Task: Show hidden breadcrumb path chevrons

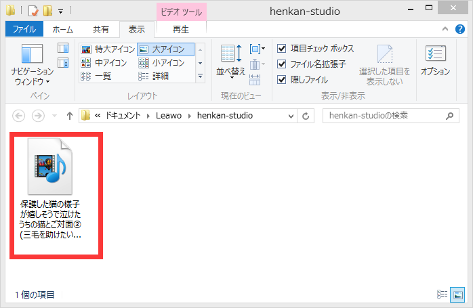Action: (98, 116)
